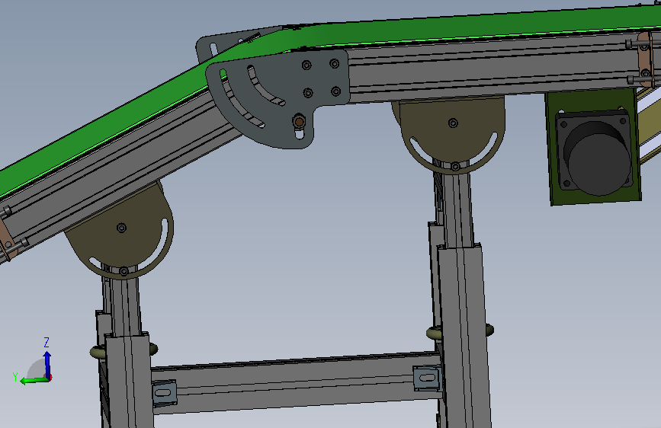Select the lower outer tube of left leg

(x=129, y=382)
